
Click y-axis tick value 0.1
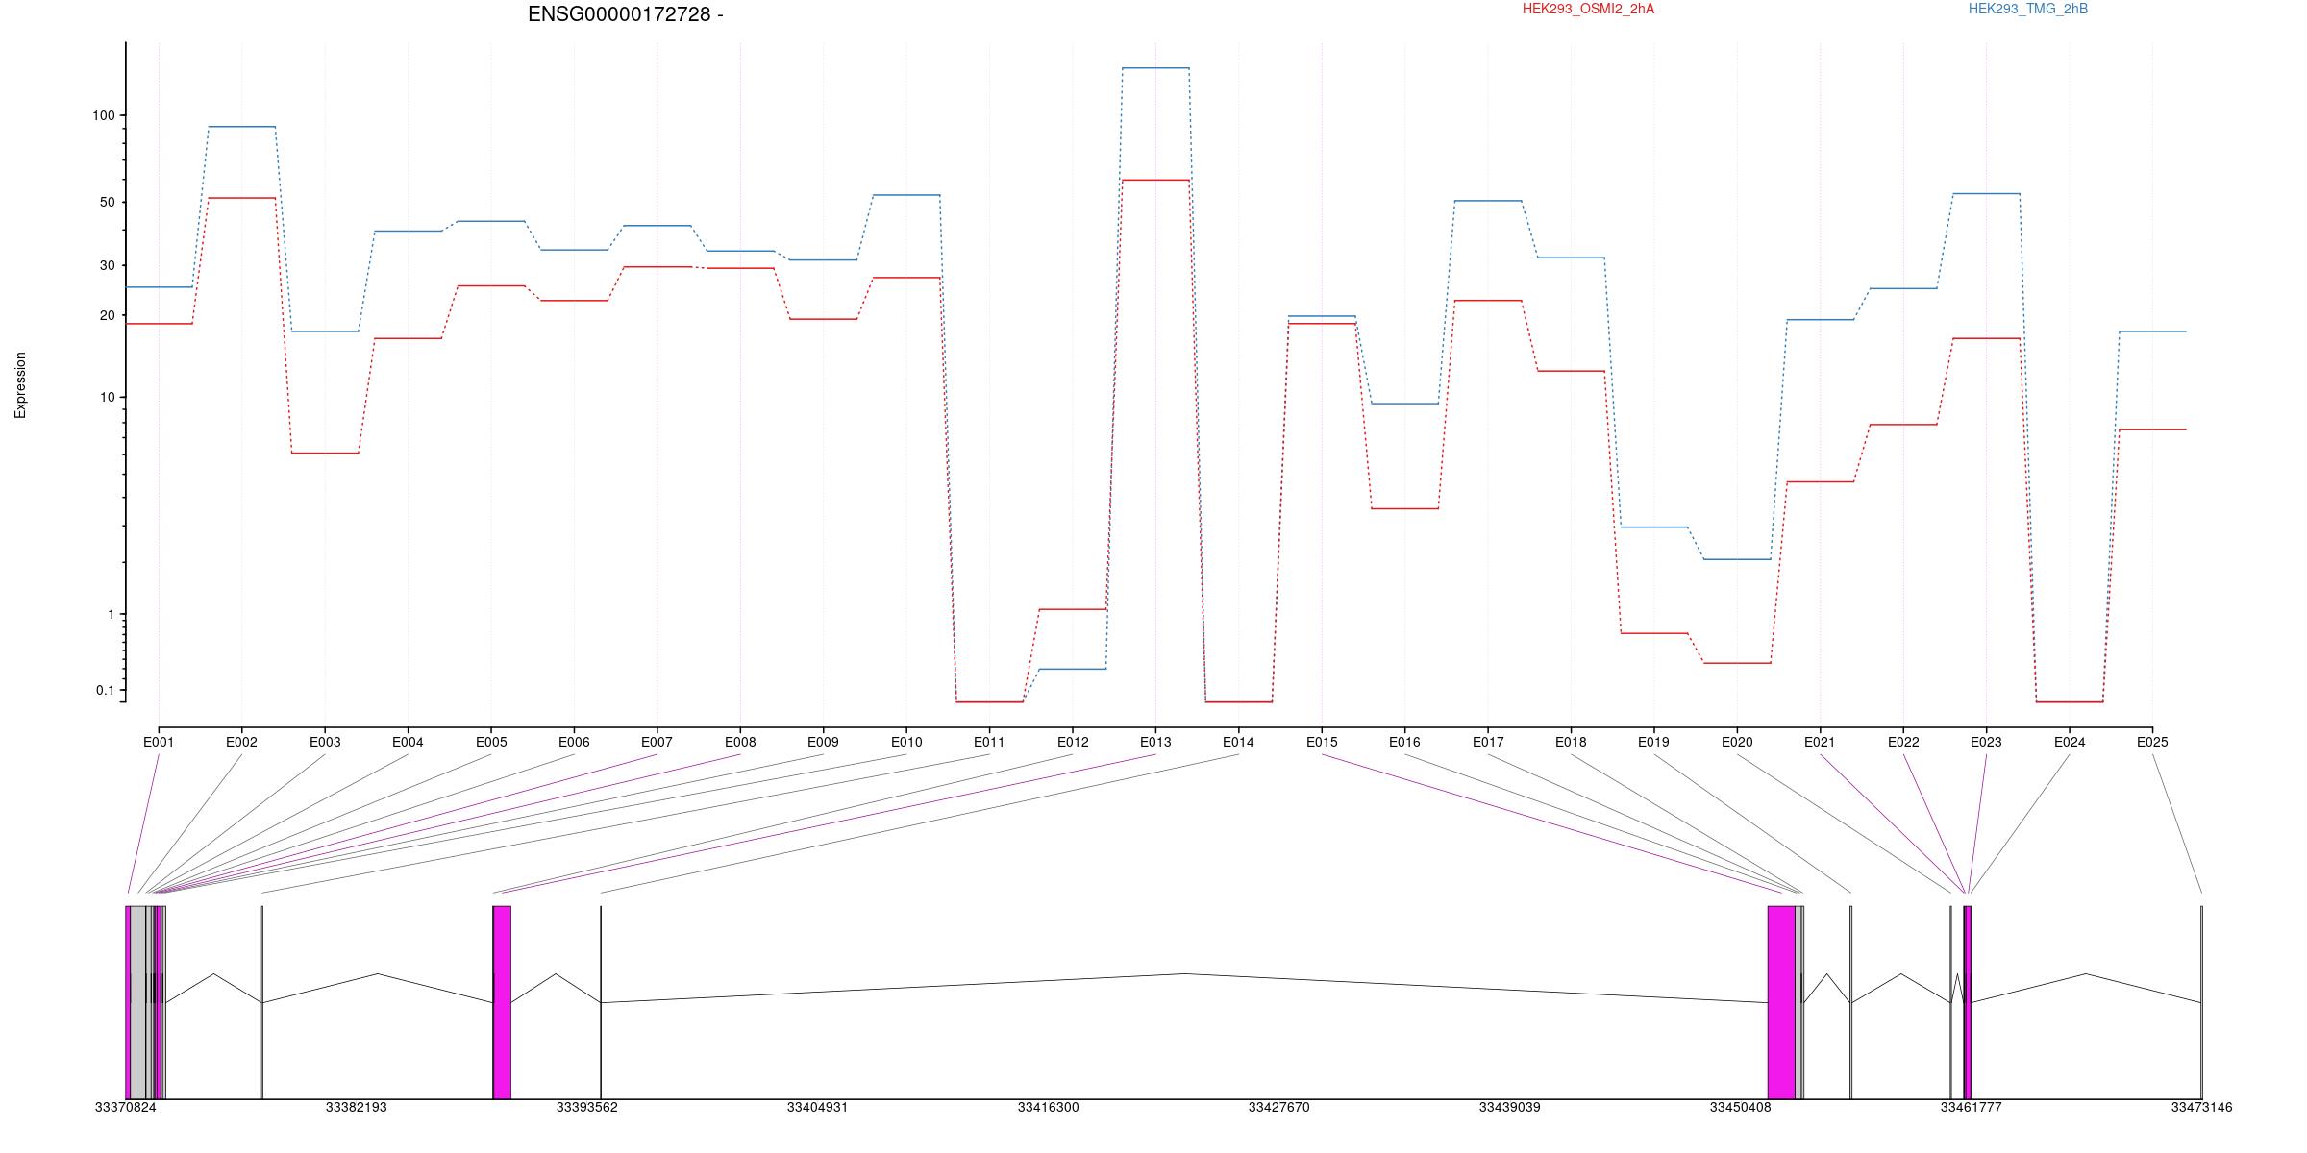tap(105, 690)
